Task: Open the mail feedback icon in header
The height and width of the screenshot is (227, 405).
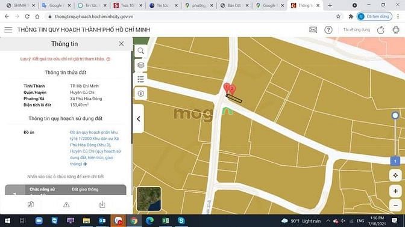Action: coord(313,30)
